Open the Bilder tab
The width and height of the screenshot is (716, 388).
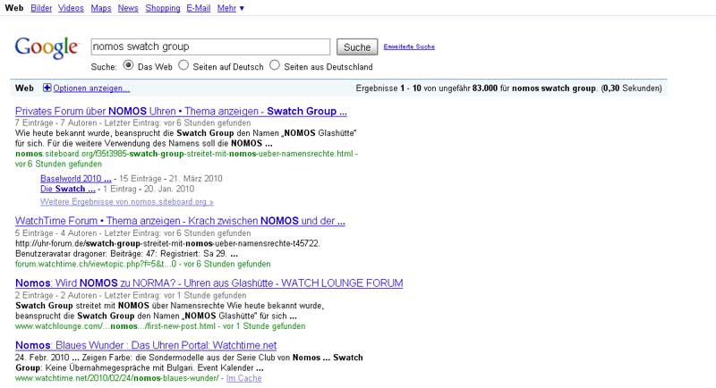pyautogui.click(x=41, y=8)
